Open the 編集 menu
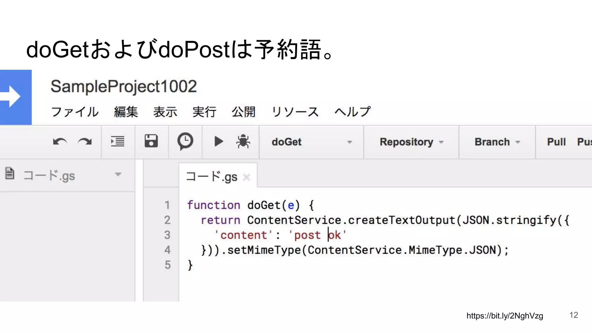592x333 pixels. click(126, 112)
